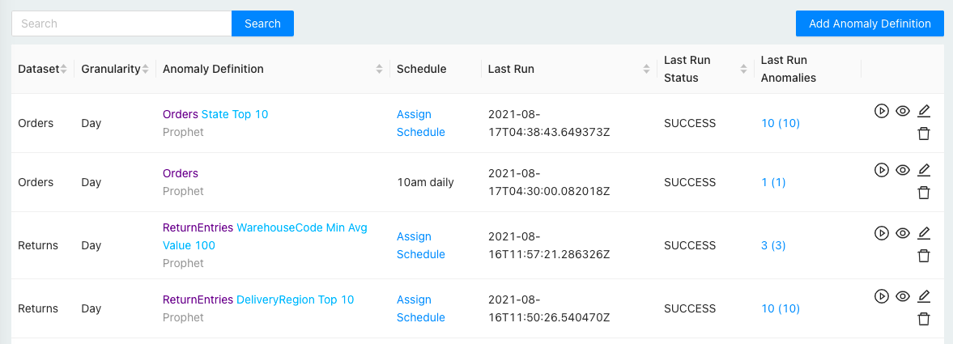Select the 10am daily schedule text
This screenshot has width=953, height=344.
(425, 182)
